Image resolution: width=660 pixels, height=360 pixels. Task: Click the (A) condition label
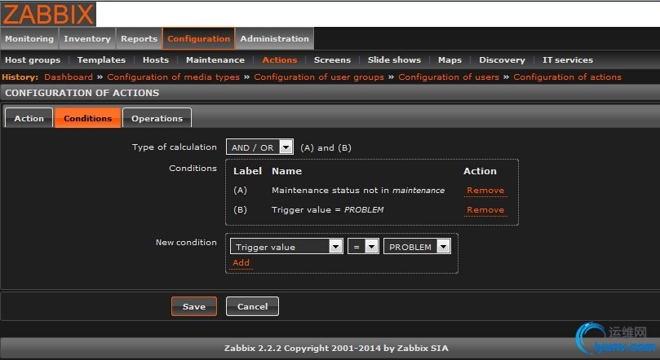241,191
